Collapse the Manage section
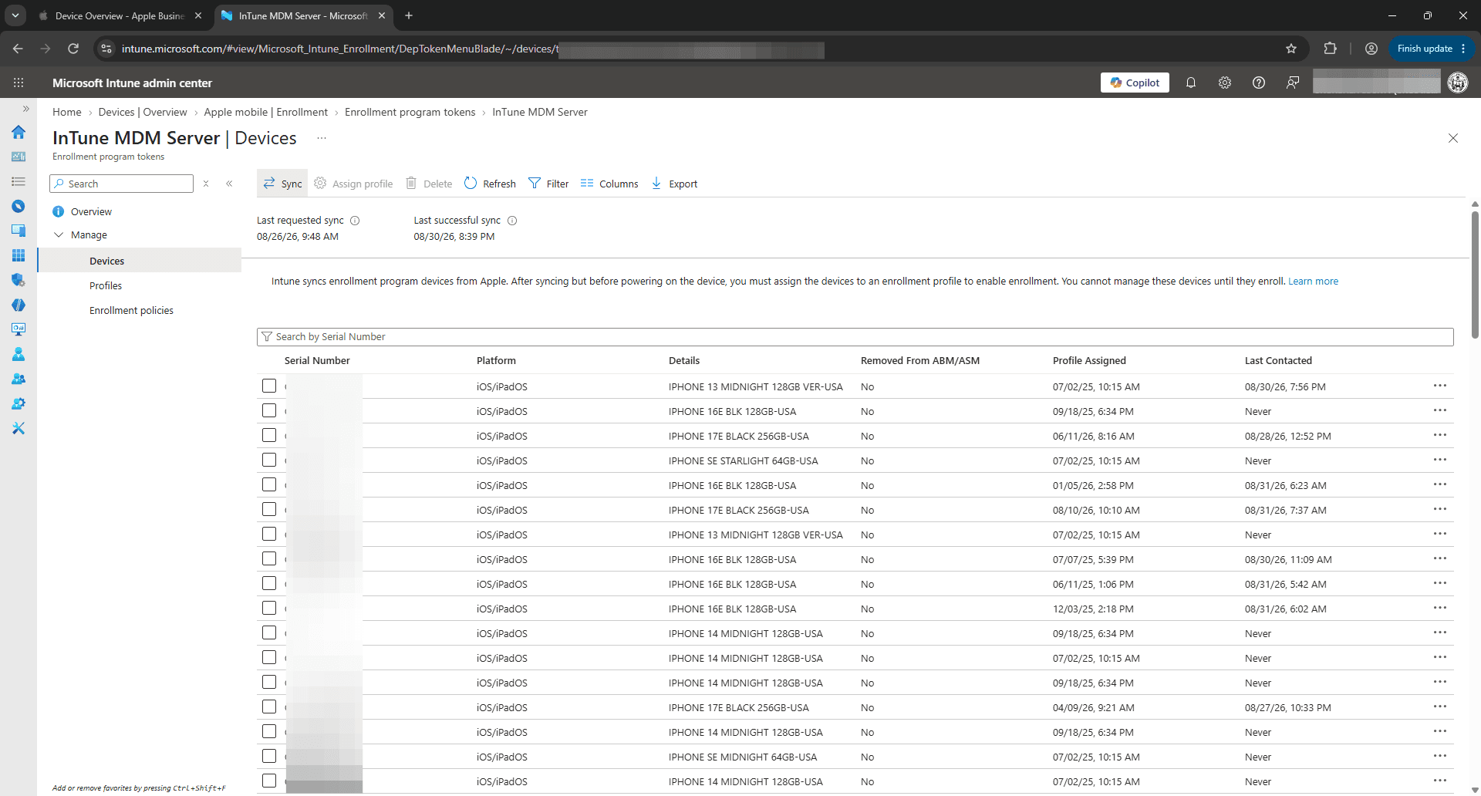Viewport: 1481px width, 796px height. tap(59, 235)
